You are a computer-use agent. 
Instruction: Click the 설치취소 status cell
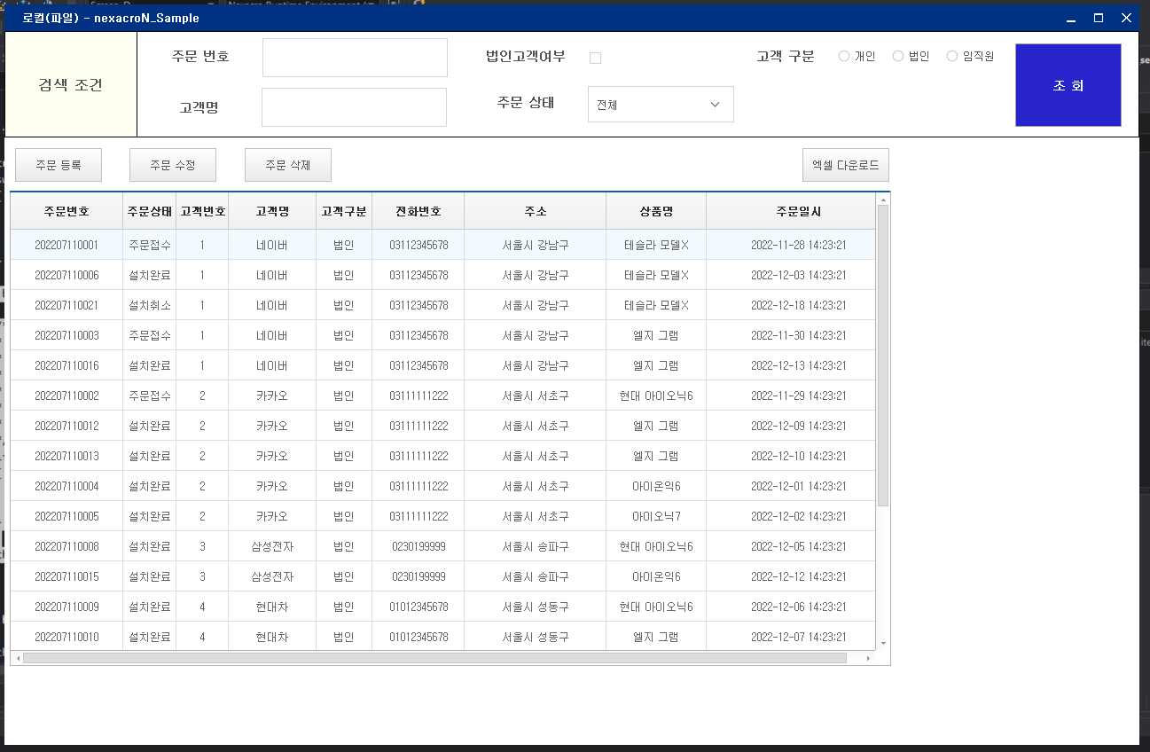tap(150, 305)
